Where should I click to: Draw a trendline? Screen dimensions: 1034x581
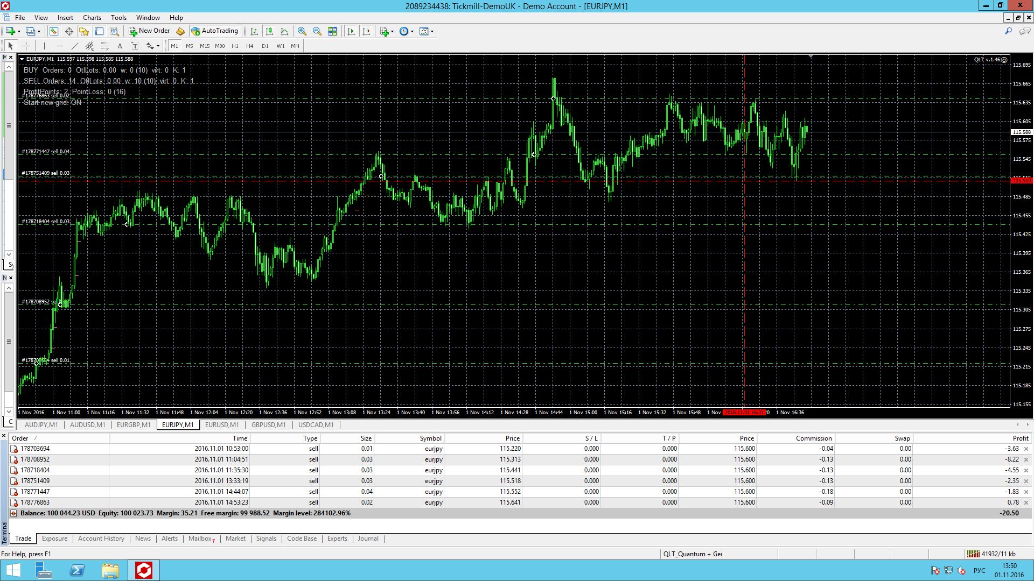[74, 46]
